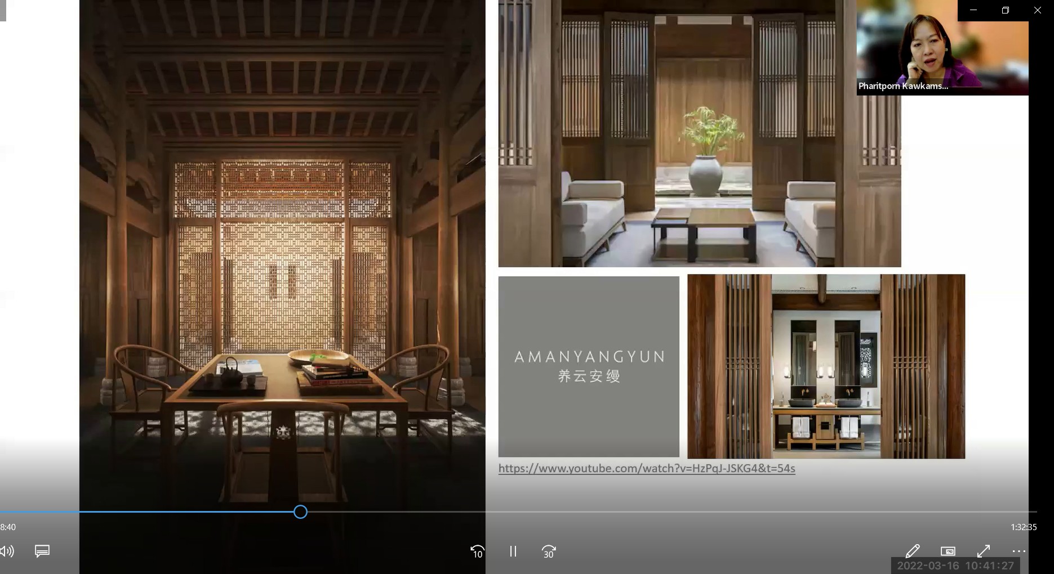
Task: Open the YouTube link under the images
Action: coord(647,468)
